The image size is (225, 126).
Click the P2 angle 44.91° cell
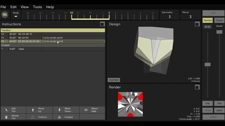[13, 41]
